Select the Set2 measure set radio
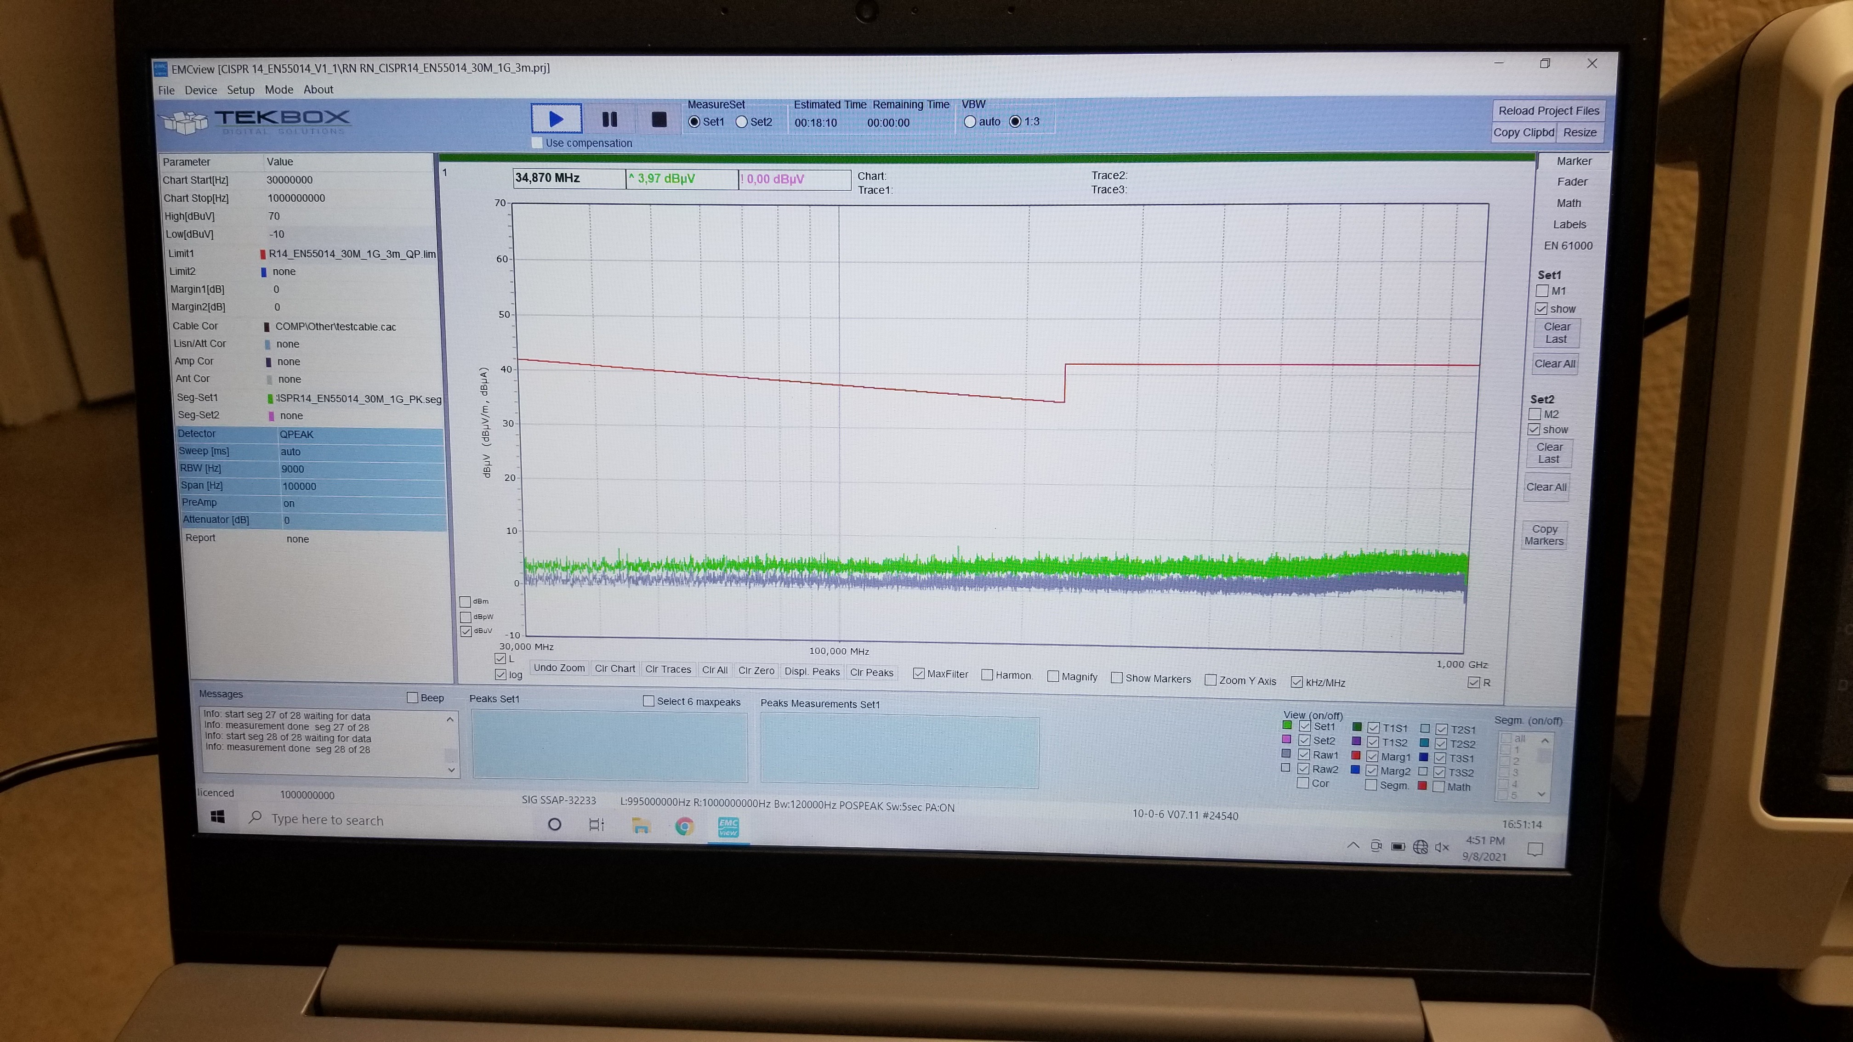The width and height of the screenshot is (1853, 1042). [742, 122]
